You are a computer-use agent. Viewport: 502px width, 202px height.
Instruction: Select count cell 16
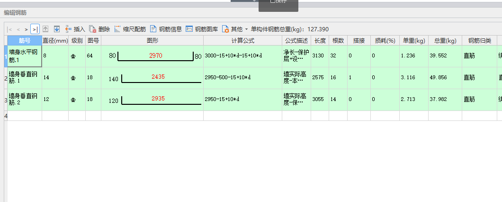point(338,78)
